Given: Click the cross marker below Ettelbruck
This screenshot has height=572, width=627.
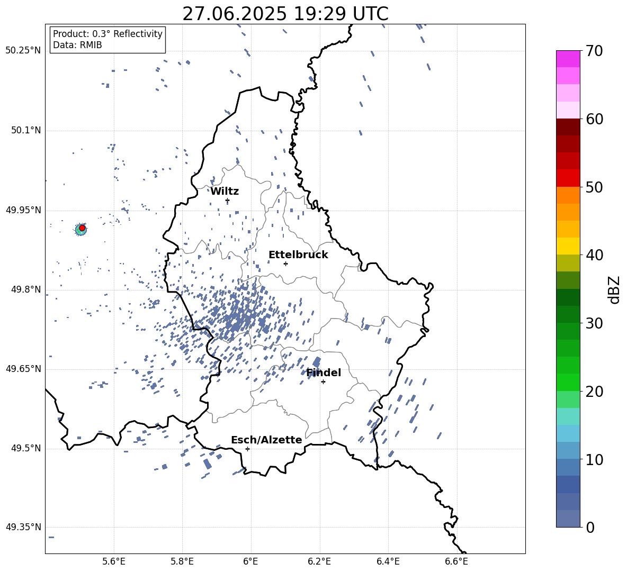Looking at the screenshot, I should (285, 264).
